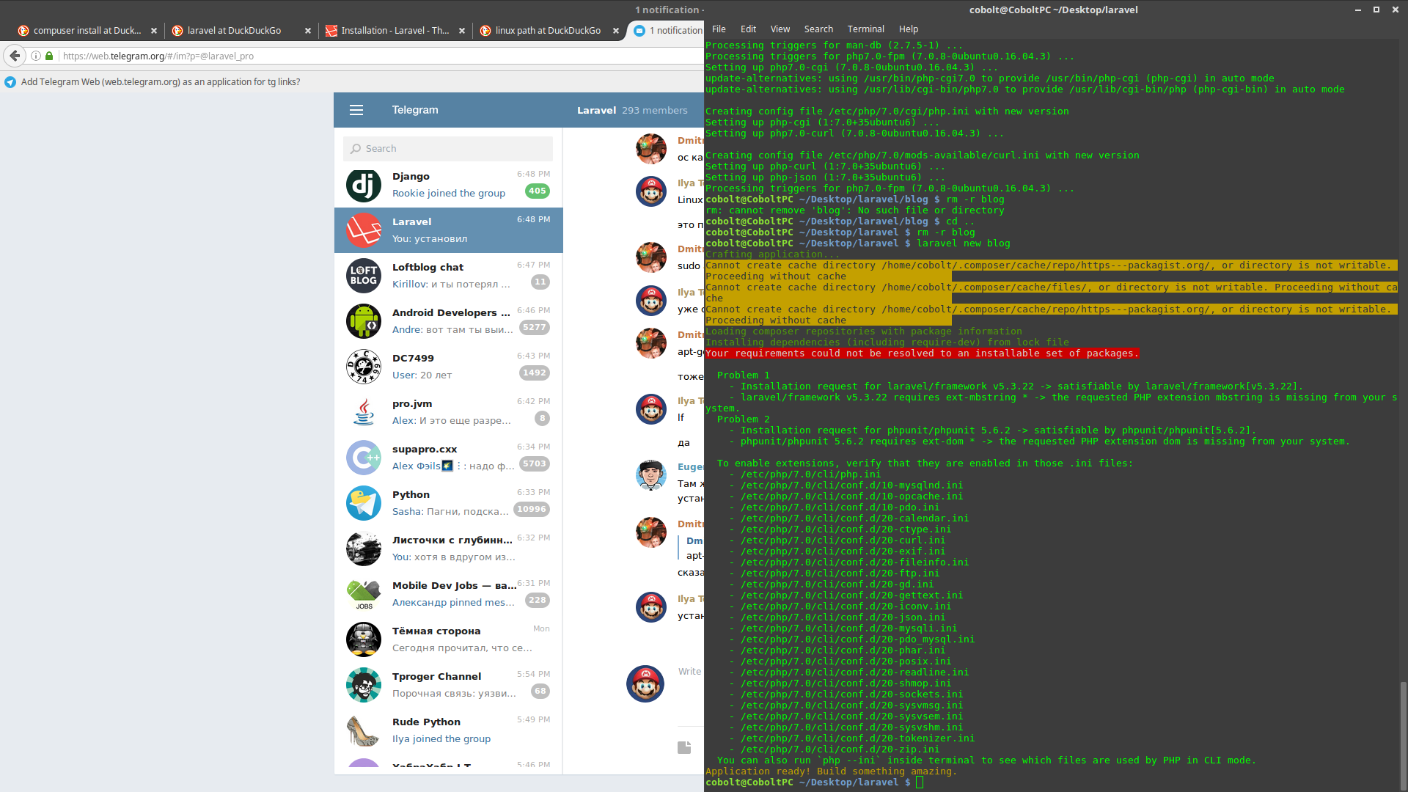The image size is (1408, 792).
Task: Click the attach file icon below message box
Action: tap(684, 747)
